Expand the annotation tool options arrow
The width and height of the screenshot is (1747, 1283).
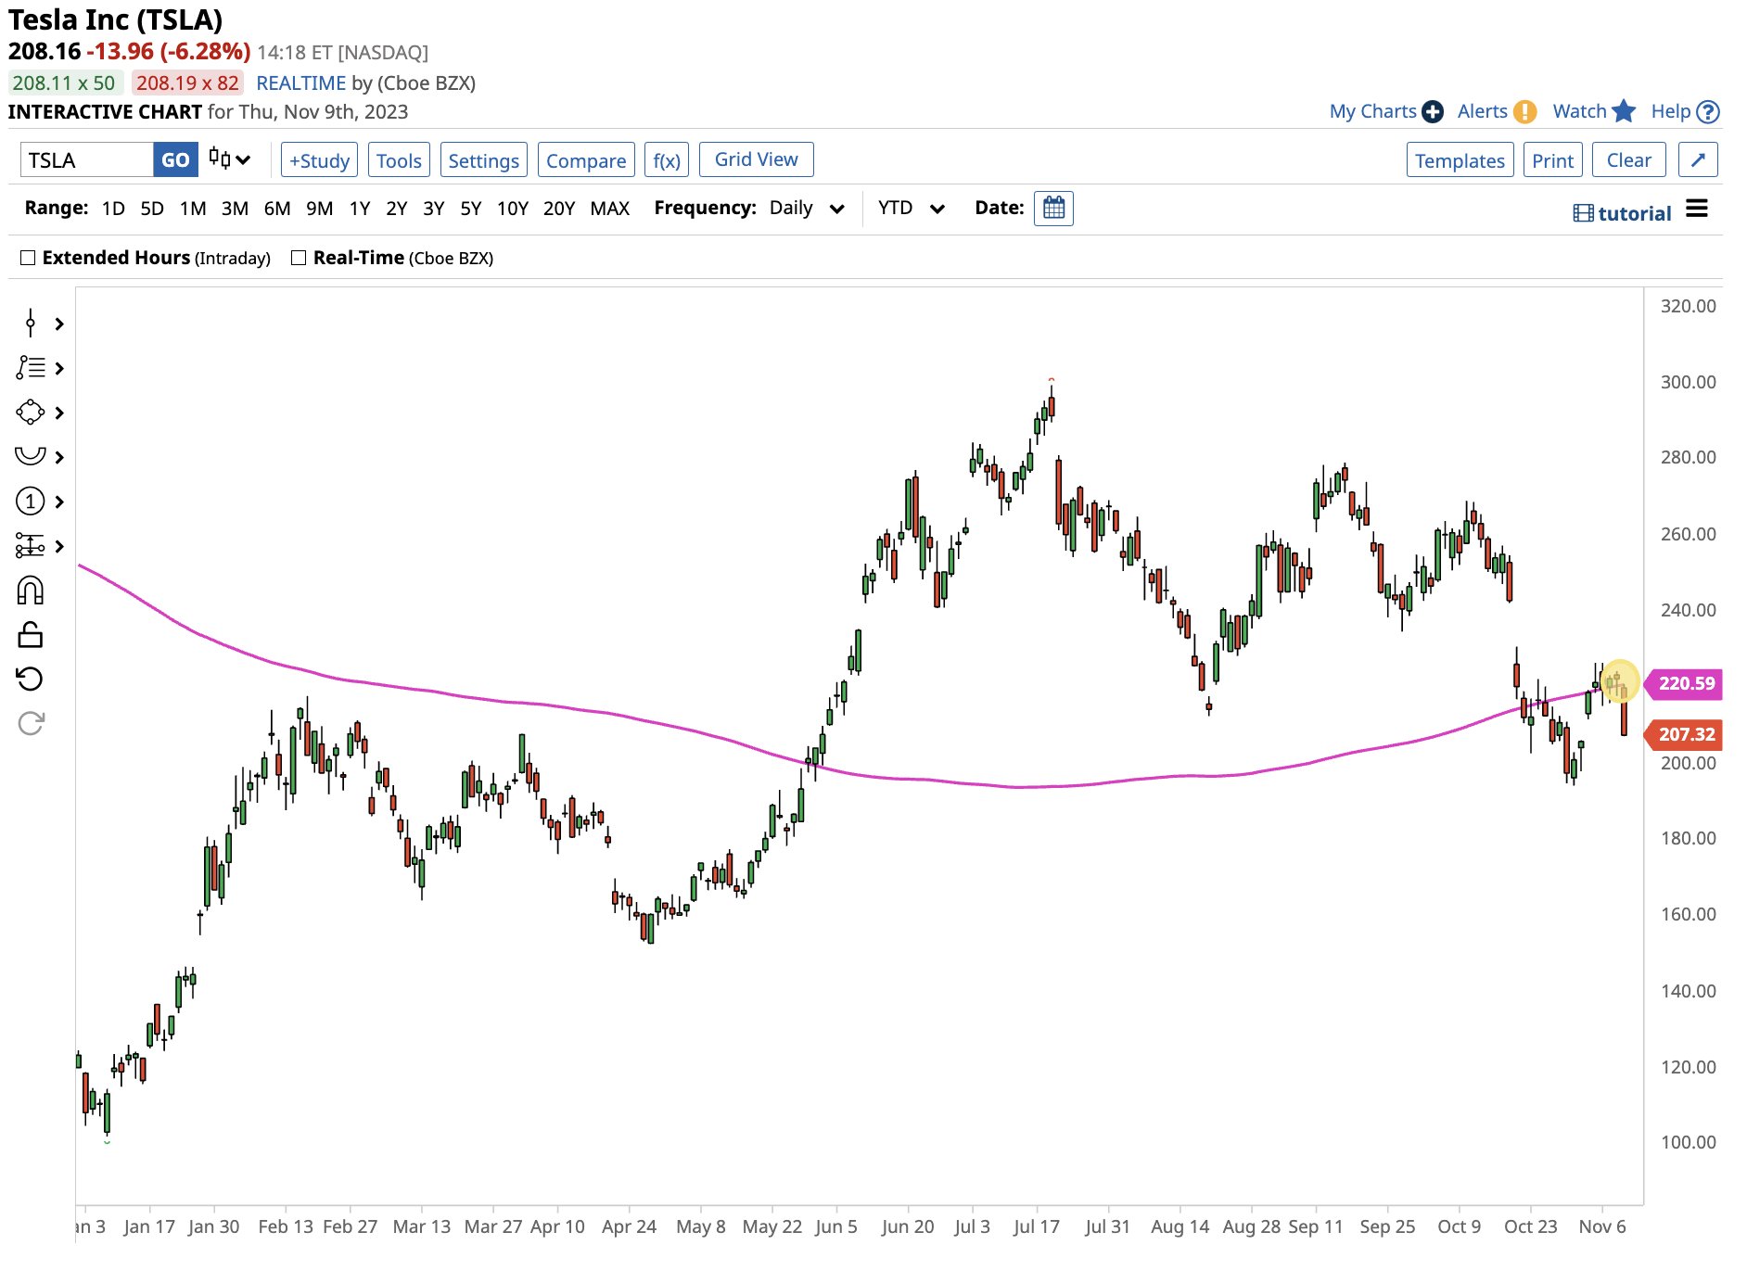coord(59,502)
